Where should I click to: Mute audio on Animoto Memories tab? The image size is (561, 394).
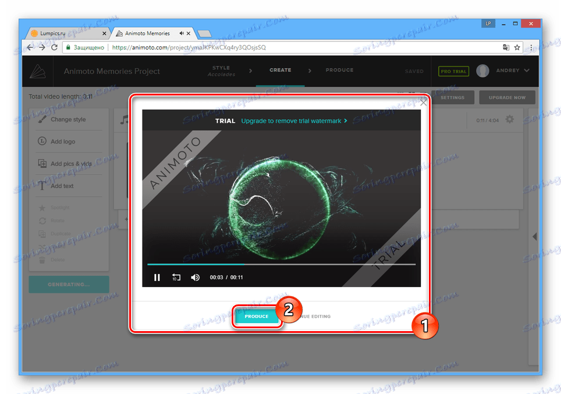pyautogui.click(x=182, y=33)
